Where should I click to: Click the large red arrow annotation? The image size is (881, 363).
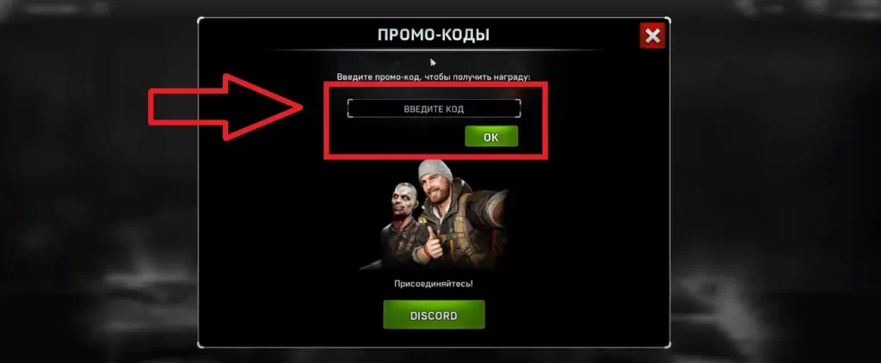pyautogui.click(x=225, y=107)
